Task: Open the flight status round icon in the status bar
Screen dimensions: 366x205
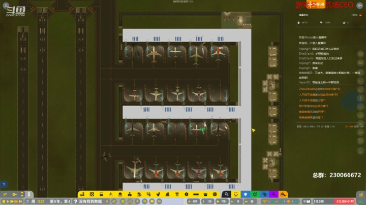Action: click(x=114, y=201)
